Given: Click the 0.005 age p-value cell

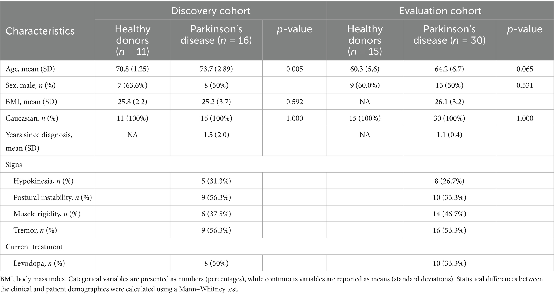Looking at the screenshot, I should point(295,69).
